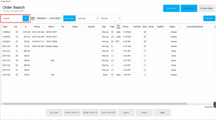Sort by Driver column header
This screenshot has width=216, height=120.
point(151,27)
